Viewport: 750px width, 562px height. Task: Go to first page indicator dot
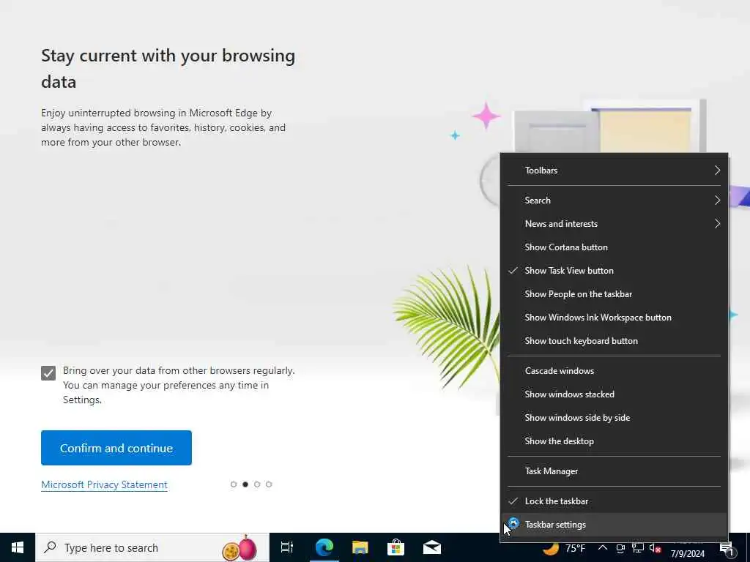(x=234, y=484)
